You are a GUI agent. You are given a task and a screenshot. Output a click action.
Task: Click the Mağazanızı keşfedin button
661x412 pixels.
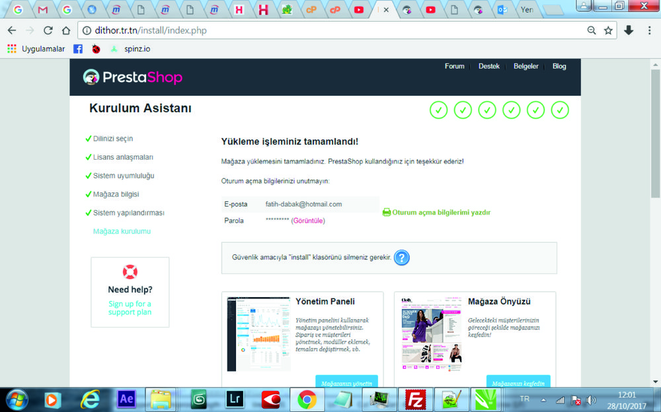pyautogui.click(x=518, y=382)
